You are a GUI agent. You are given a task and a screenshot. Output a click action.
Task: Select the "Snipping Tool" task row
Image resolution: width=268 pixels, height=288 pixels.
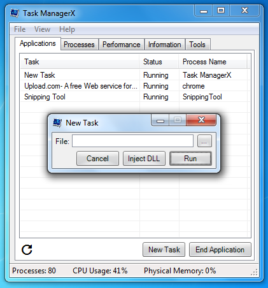point(135,97)
